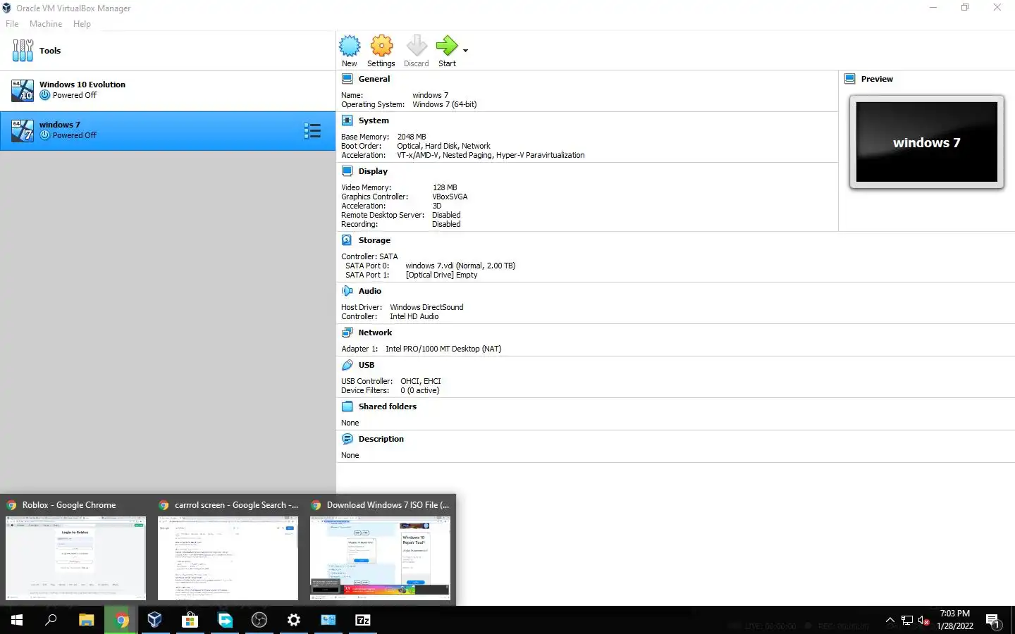Screen dimensions: 1015x634
Task: Open the Help menu
Action: [x=82, y=24]
